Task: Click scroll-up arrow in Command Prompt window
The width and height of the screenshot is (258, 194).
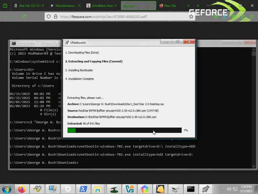Action: [x=254, y=50]
